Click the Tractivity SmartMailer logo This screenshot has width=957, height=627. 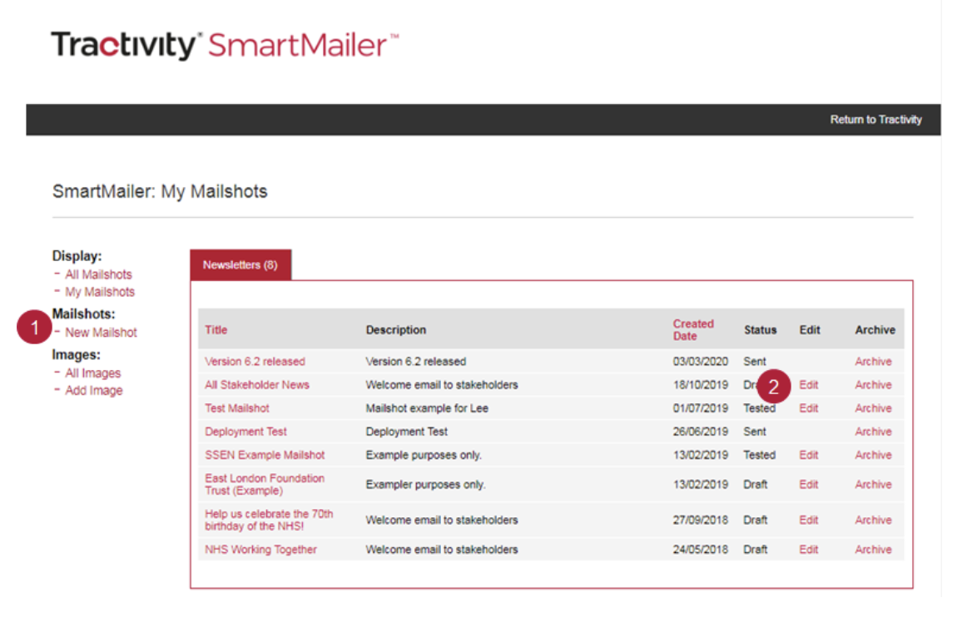click(x=226, y=45)
